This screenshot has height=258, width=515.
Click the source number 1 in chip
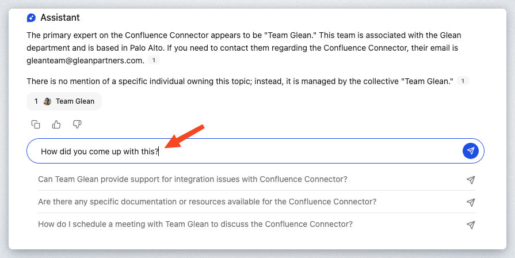tap(36, 101)
